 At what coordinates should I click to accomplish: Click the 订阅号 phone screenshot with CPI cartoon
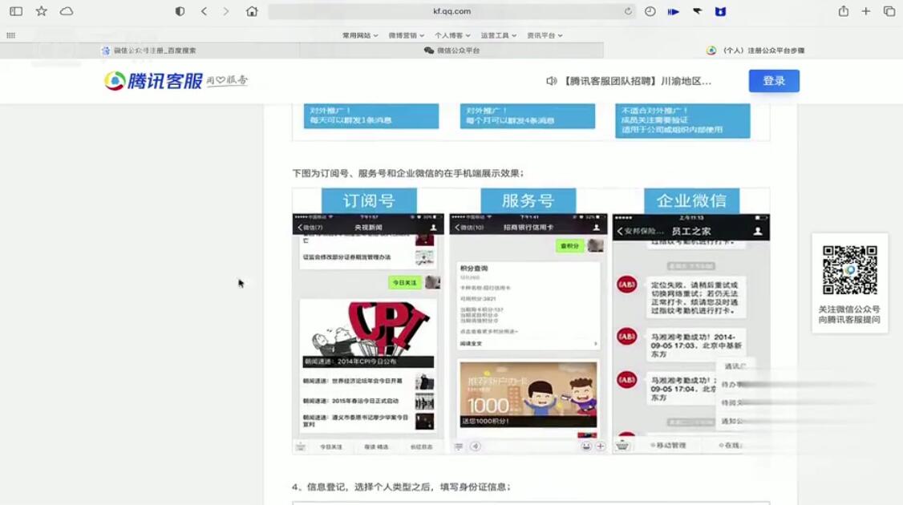pyautogui.click(x=368, y=333)
